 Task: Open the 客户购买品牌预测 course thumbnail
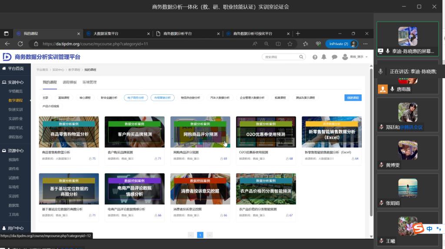tap(134, 132)
